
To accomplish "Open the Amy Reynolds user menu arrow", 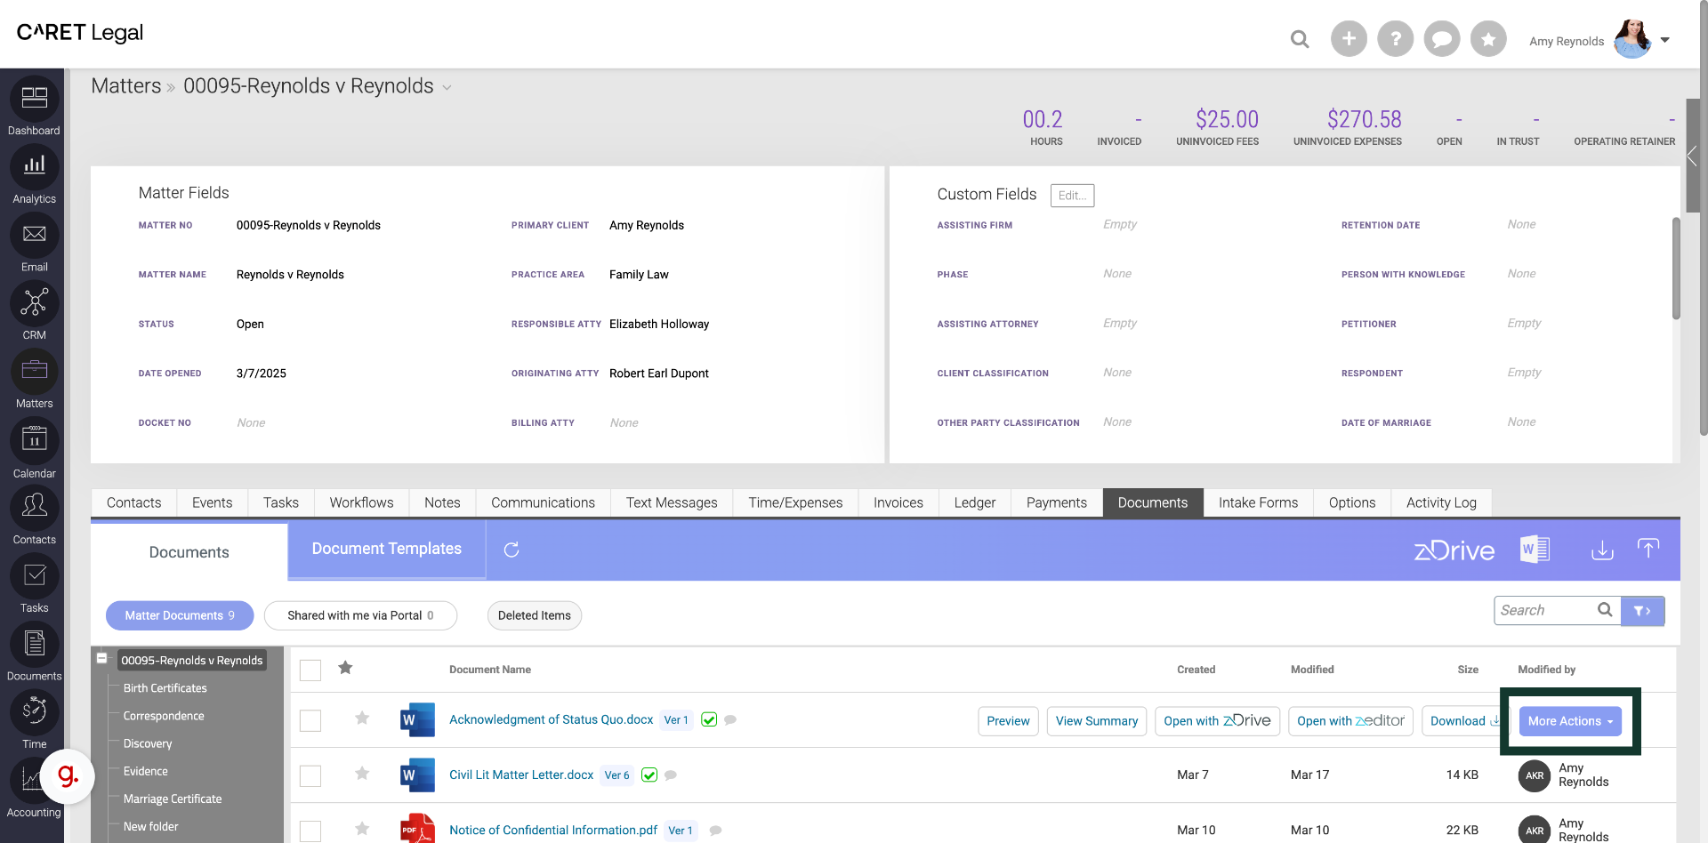I will pyautogui.click(x=1665, y=40).
